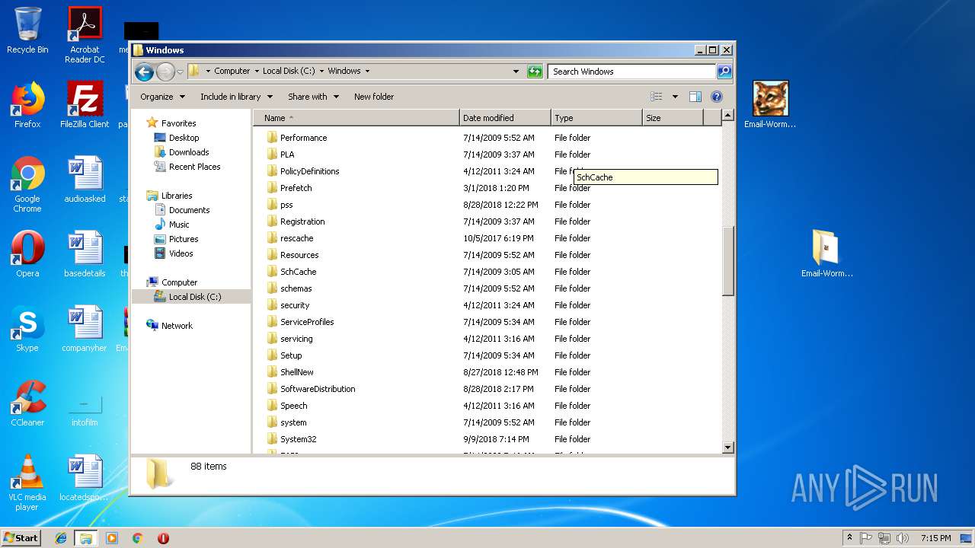Open the Share with menu
Viewport: 975px width, 548px height.
(313, 97)
